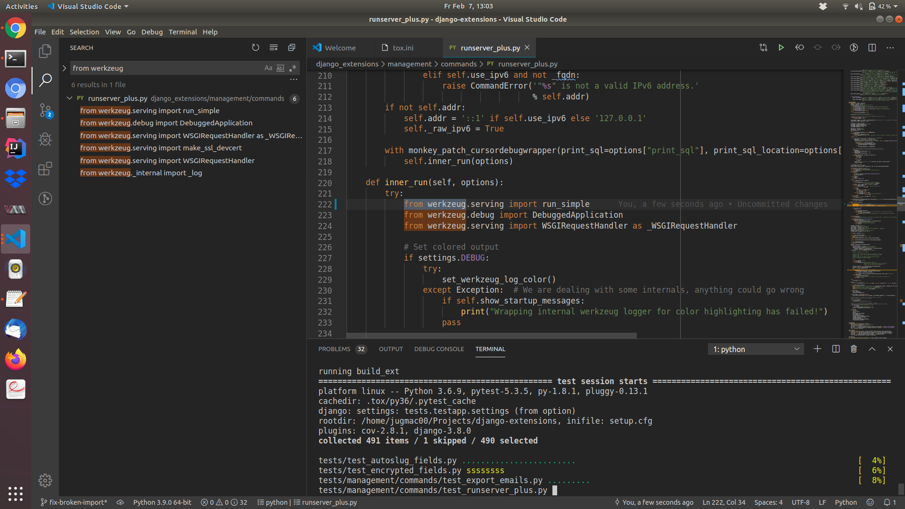Expand the replace field chevron
905x509 pixels.
(65, 68)
